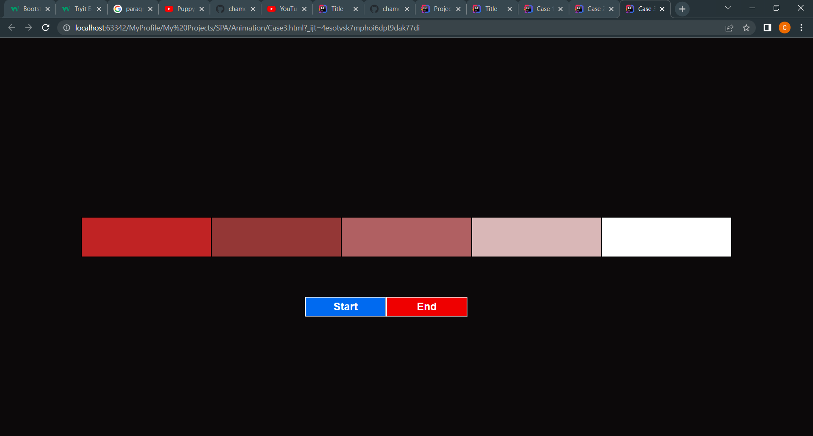Select the dusty rose color box
The height and width of the screenshot is (436, 813).
406,237
